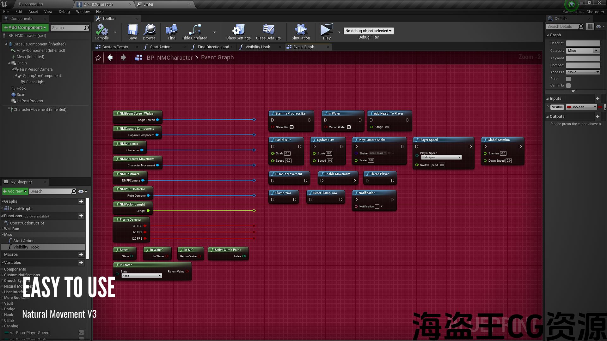The height and width of the screenshot is (341, 607).
Task: Toggle Var on Water checkbox
Action: [x=349, y=127]
